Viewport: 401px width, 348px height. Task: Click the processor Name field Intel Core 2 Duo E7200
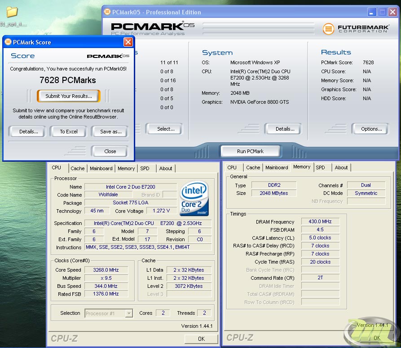pyautogui.click(x=131, y=187)
